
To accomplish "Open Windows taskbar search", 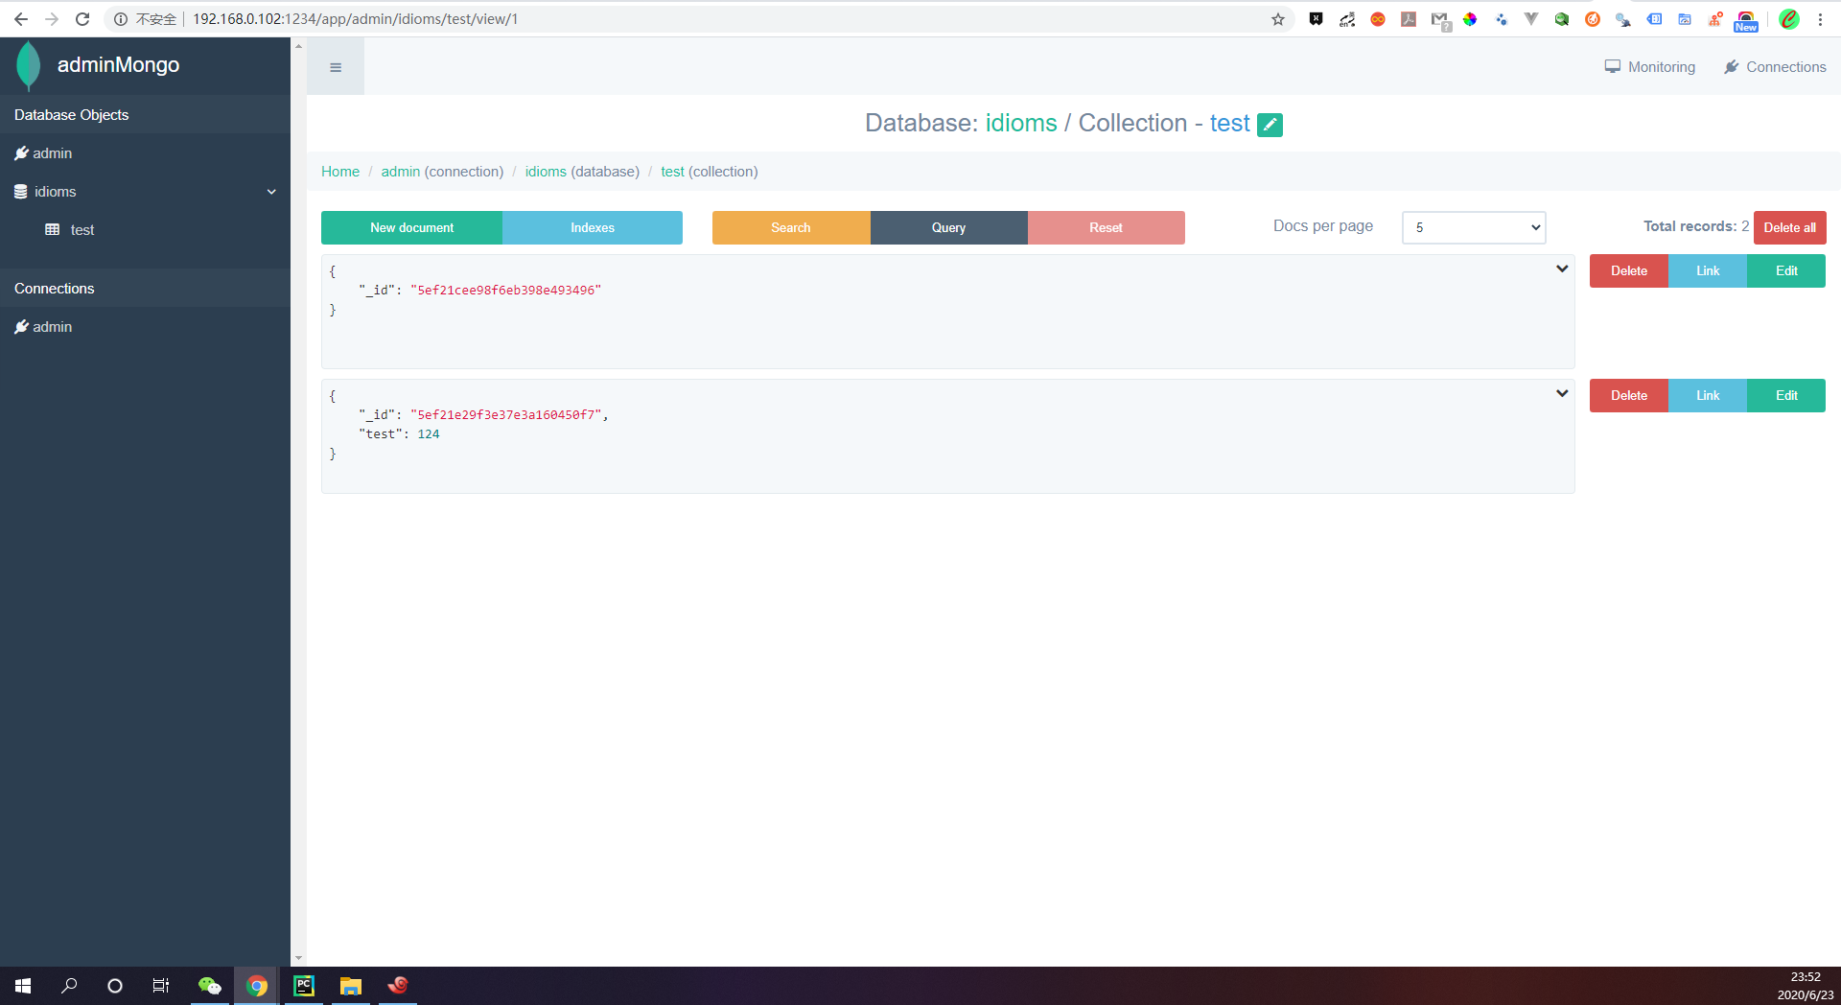I will click(x=69, y=986).
